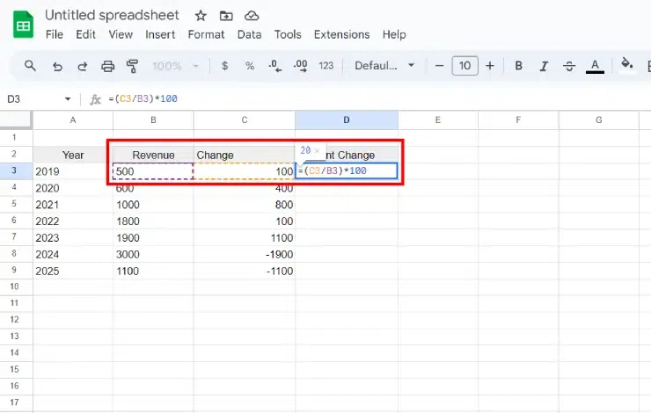Select change cell 800
651x413 pixels.
pyautogui.click(x=245, y=205)
